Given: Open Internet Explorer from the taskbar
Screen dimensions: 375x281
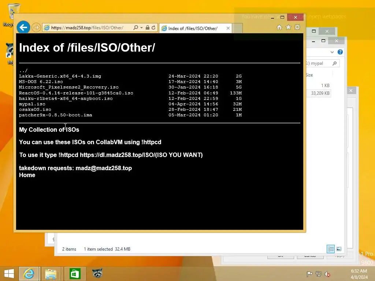Looking at the screenshot, I should pyautogui.click(x=29, y=274).
